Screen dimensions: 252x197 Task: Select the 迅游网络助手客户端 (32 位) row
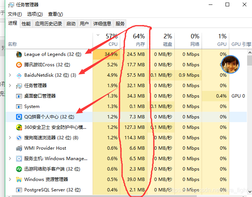click(126, 169)
